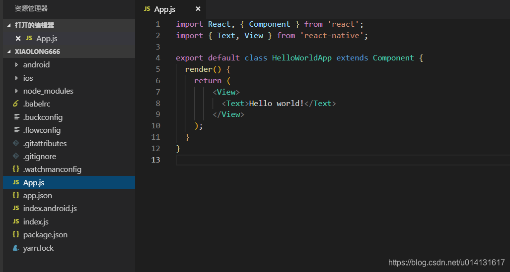Open App.js from the open editors list
The image size is (510, 272).
(69, 39)
